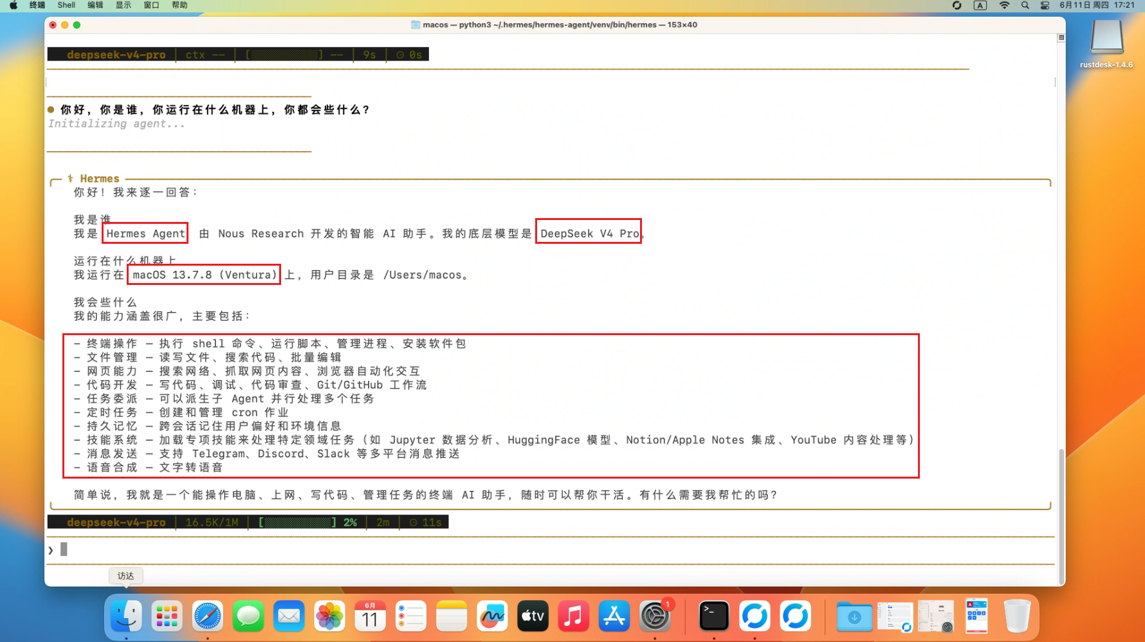Click the '文件管理' capability row

click(x=207, y=357)
